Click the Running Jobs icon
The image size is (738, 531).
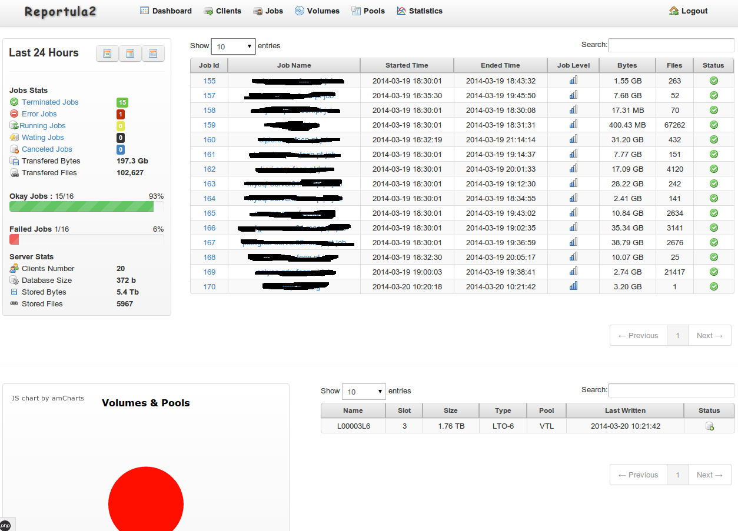pos(13,125)
